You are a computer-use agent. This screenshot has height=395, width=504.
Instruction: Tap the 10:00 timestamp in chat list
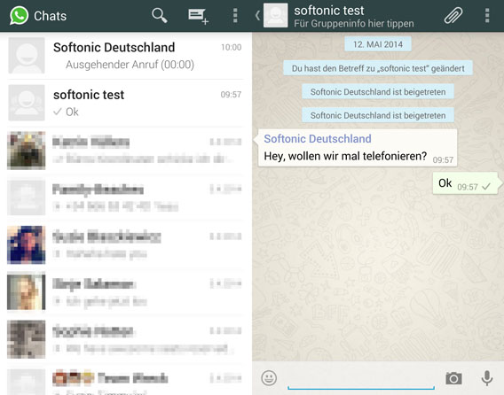coord(231,47)
